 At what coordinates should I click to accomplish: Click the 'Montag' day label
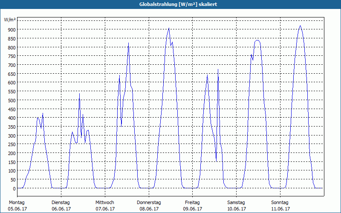point(17,203)
